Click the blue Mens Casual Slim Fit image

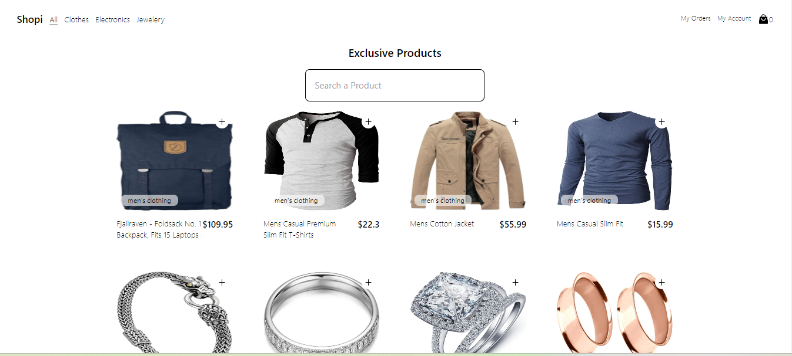(x=614, y=160)
